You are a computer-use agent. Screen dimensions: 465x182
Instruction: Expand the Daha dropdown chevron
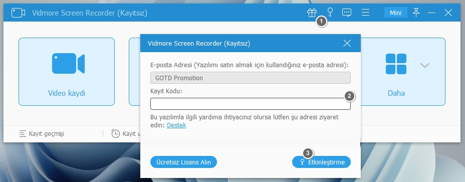[x=425, y=65]
